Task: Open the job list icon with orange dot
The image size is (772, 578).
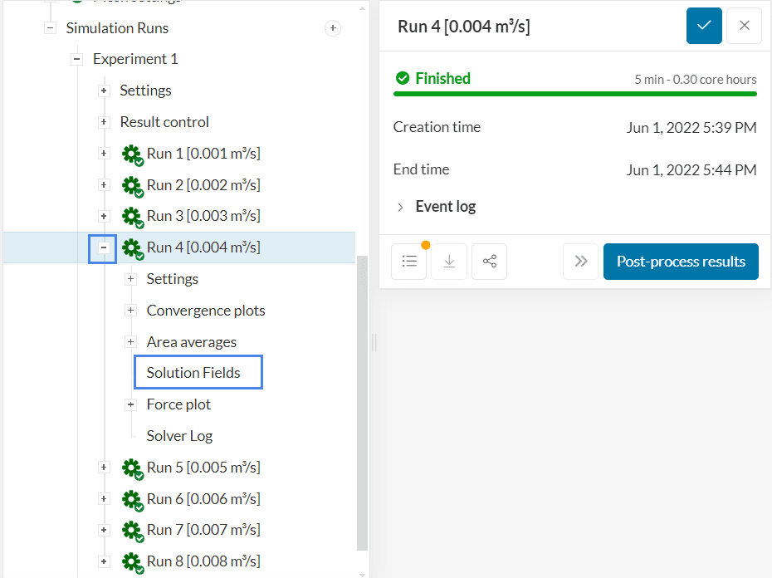Action: [x=409, y=262]
